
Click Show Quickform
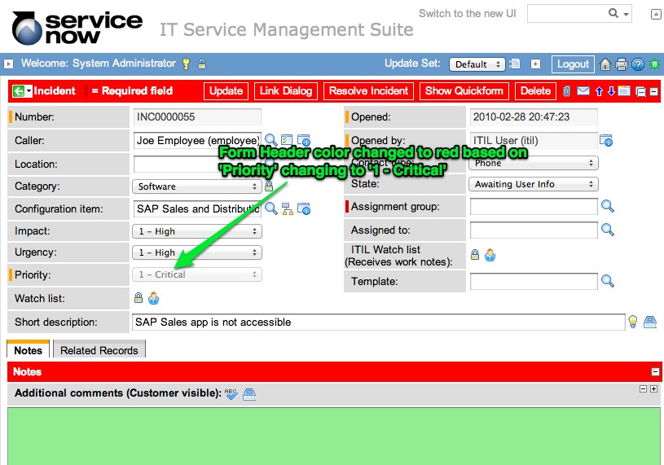464,91
